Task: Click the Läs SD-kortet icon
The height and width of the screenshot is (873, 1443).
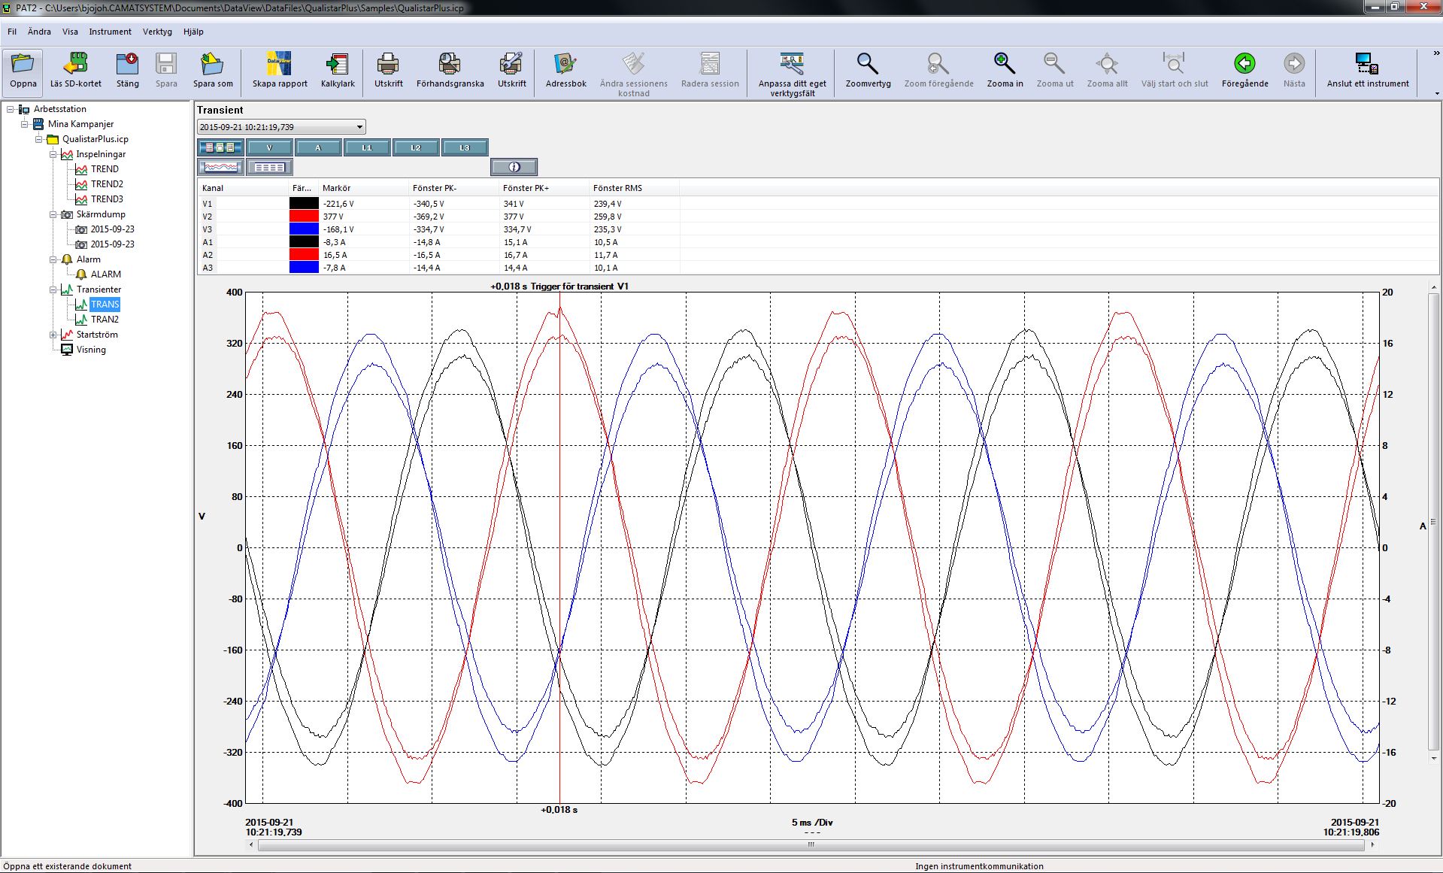Action: (75, 65)
